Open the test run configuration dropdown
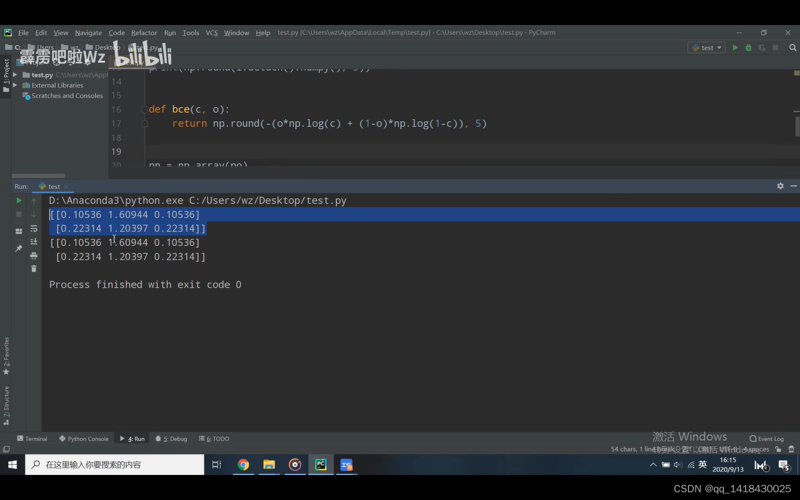The width and height of the screenshot is (800, 500). pyautogui.click(x=707, y=48)
